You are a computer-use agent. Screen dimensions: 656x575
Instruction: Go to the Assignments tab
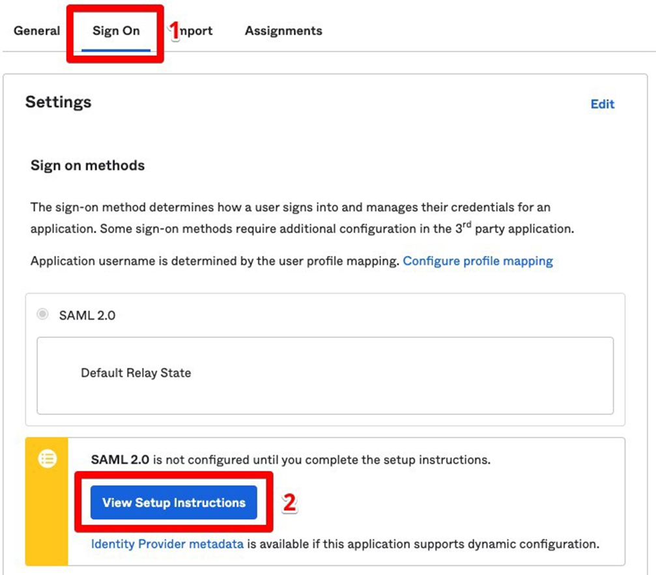pos(283,31)
